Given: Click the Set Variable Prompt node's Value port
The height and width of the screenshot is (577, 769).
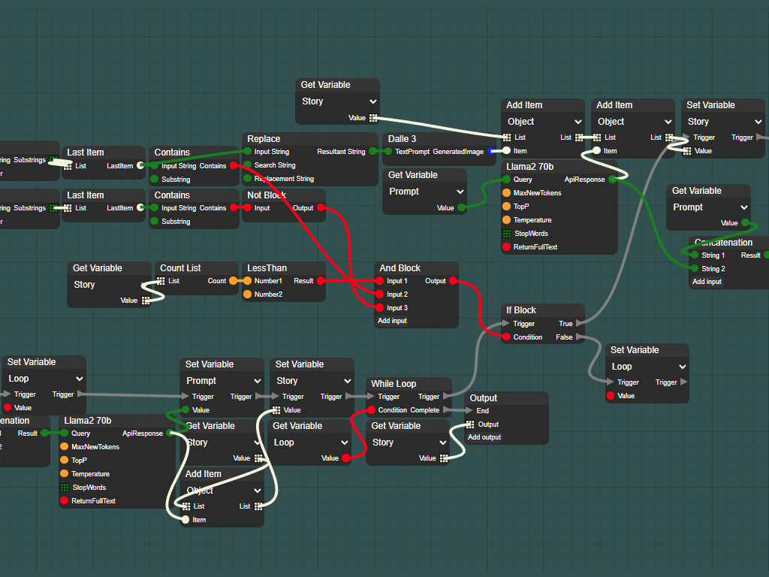Looking at the screenshot, I should tap(185, 409).
